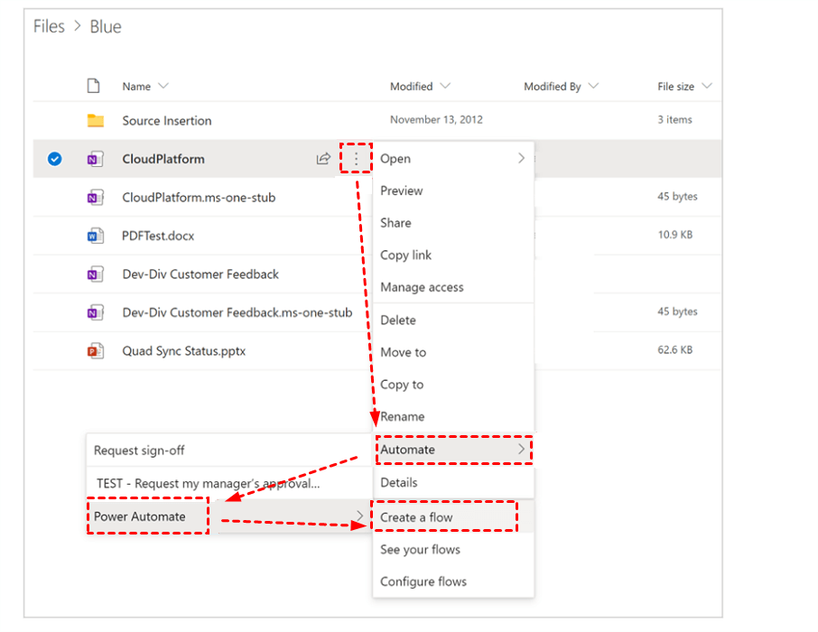Image resolution: width=818 pixels, height=632 pixels.
Task: Click the 3 items size value
Action: pos(674,119)
